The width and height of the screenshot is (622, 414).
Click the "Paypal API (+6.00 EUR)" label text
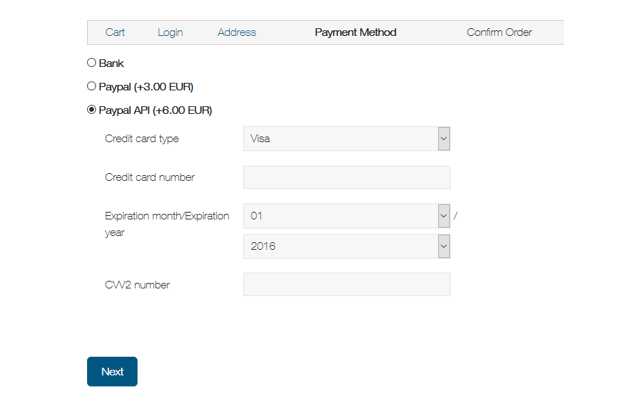click(x=155, y=110)
